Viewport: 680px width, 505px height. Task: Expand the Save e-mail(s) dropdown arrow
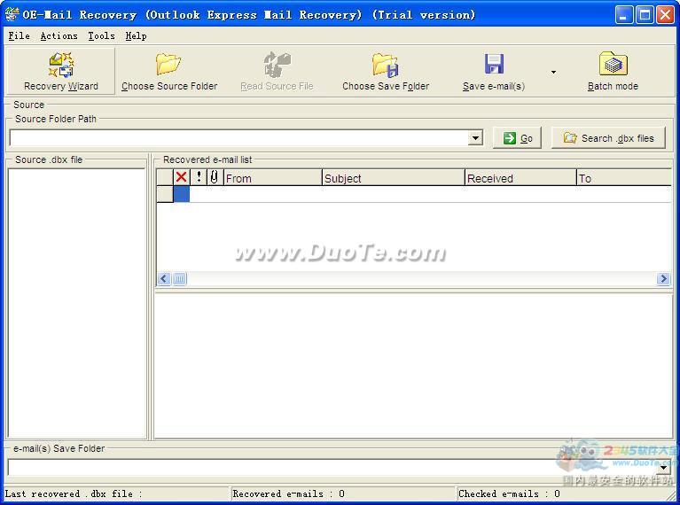point(553,72)
